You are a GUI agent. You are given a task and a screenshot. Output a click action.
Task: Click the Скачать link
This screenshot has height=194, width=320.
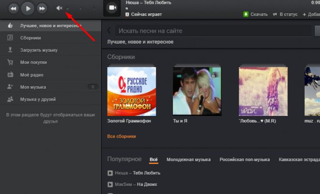coord(259,14)
